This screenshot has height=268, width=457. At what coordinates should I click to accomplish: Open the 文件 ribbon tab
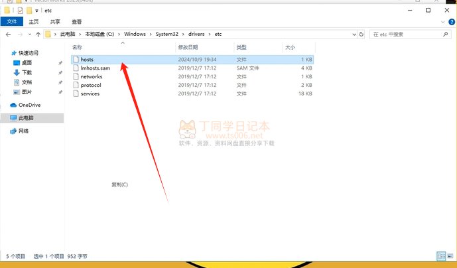[12, 22]
